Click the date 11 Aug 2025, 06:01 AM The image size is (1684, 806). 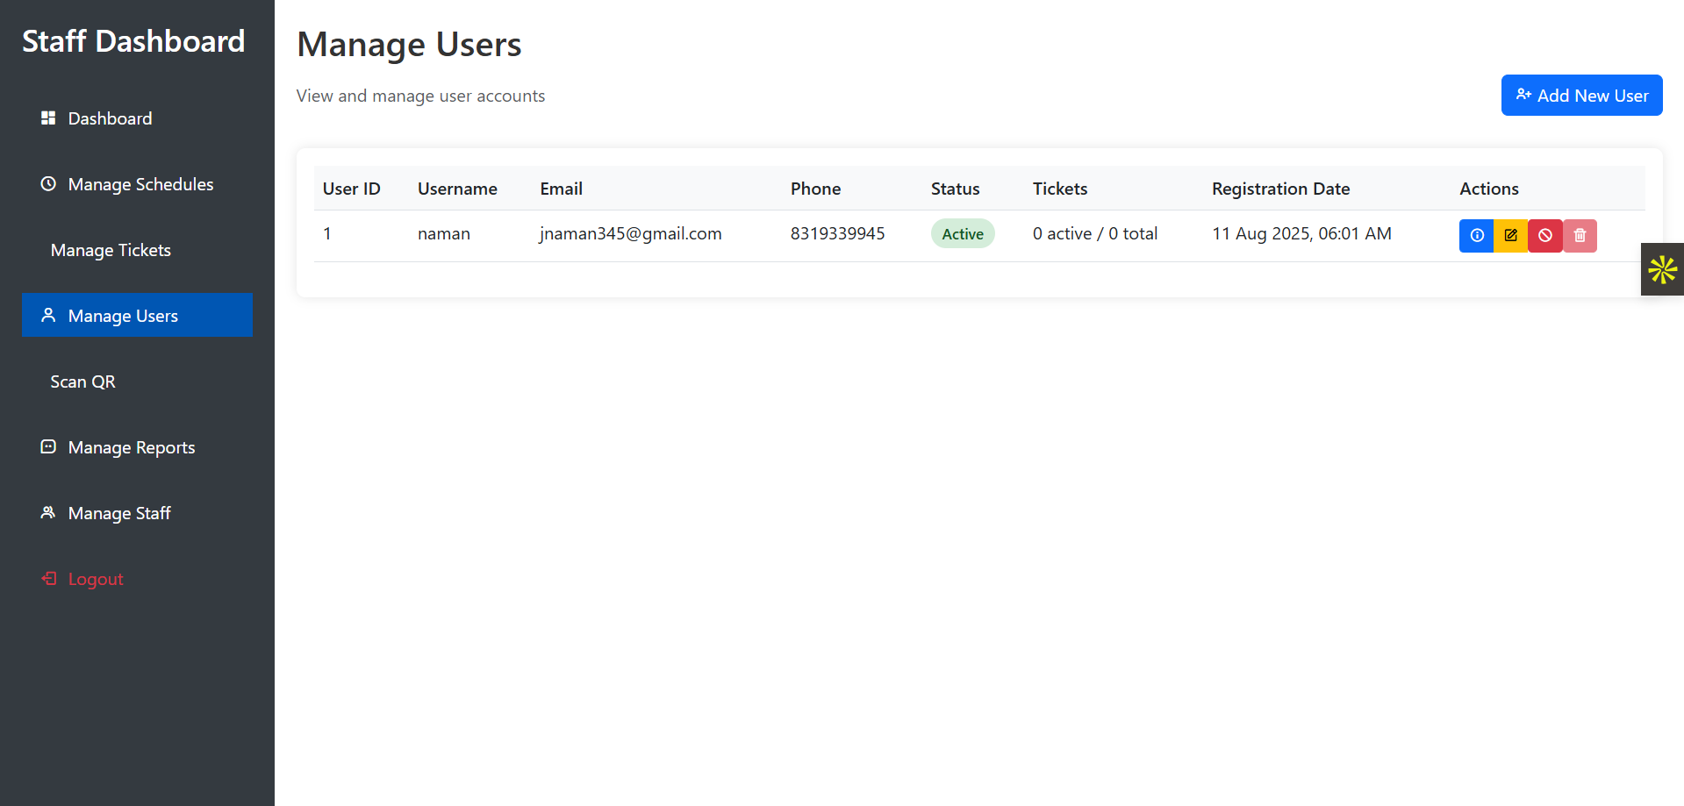(1301, 233)
